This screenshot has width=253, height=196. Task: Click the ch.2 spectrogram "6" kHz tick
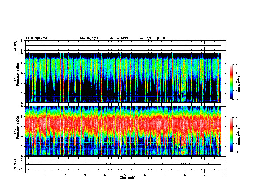click(x=22, y=127)
